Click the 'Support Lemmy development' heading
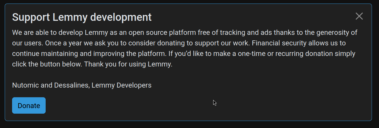The width and height of the screenshot is (379, 128). (x=82, y=17)
